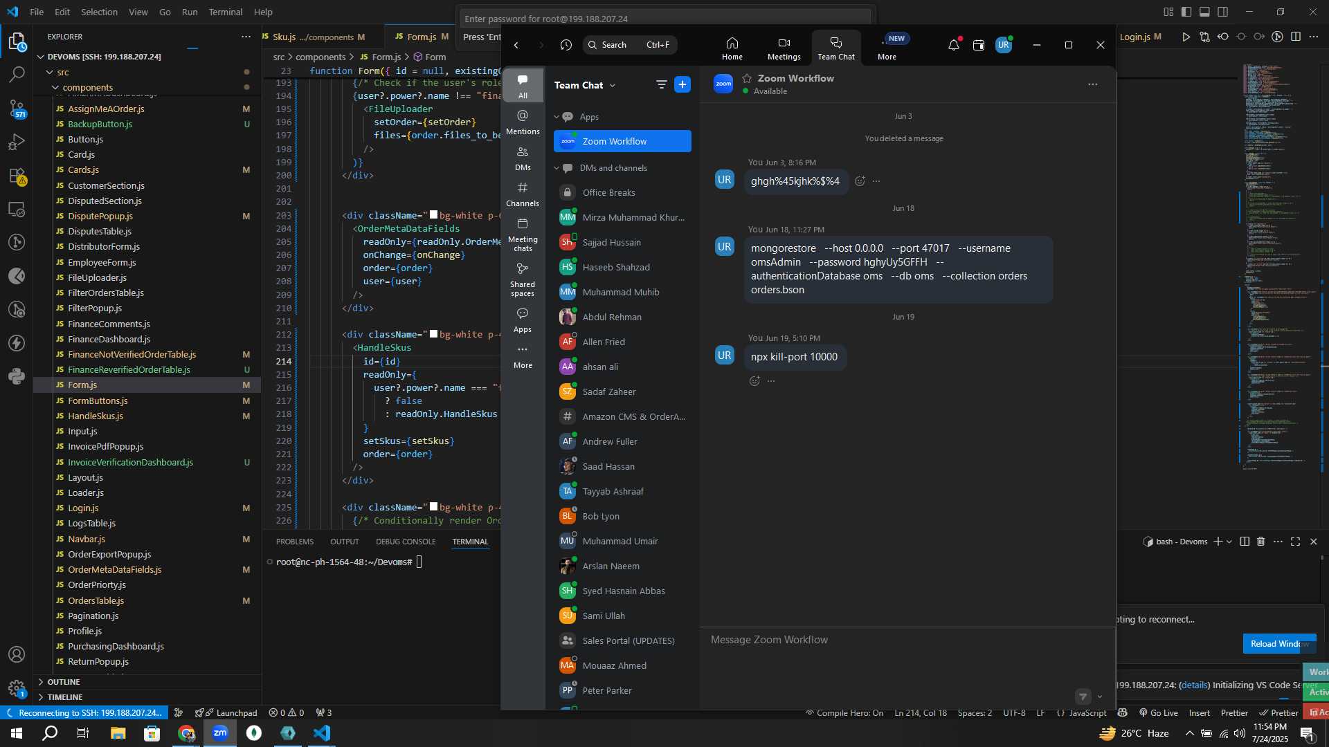Toggle panel layout icon in title bar
Viewport: 1329px width, 747px height.
tap(1204, 12)
